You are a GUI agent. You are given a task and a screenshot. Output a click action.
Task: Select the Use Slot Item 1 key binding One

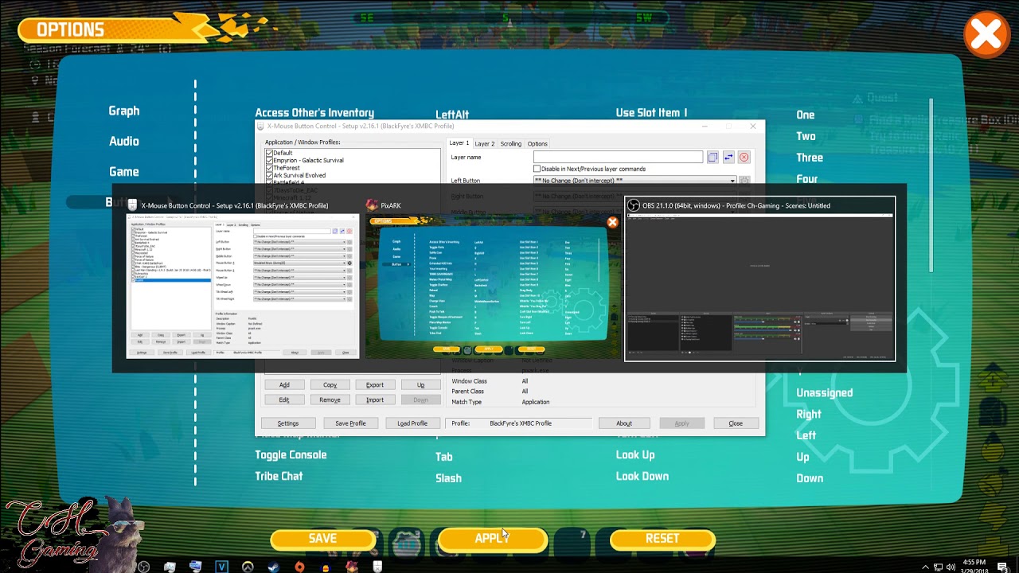coord(806,115)
